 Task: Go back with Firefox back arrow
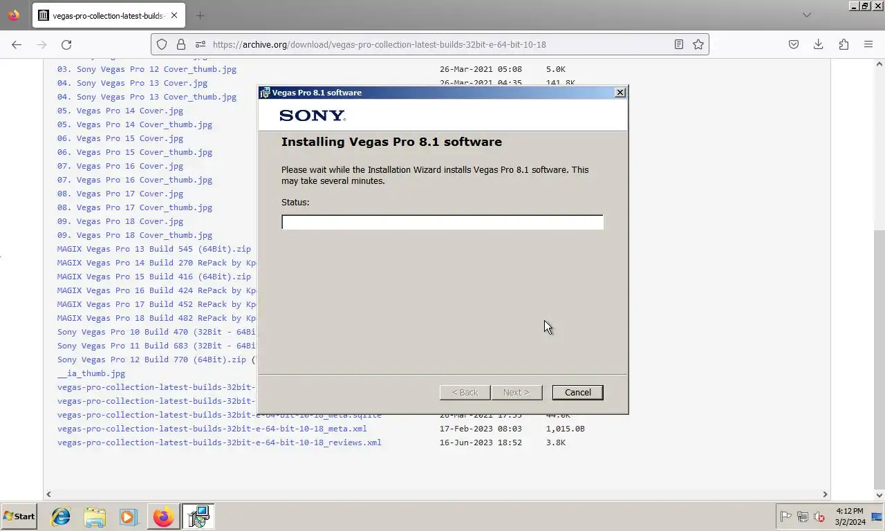17,44
